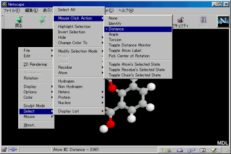Set mouse click action to Angle
Viewport: 231px width, 154px height.
click(138, 35)
